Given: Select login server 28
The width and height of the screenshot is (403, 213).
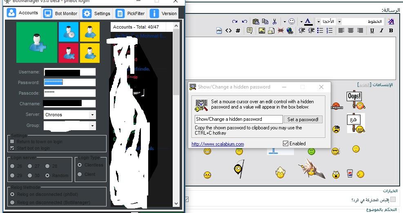Looking at the screenshot, I should 47,166.
